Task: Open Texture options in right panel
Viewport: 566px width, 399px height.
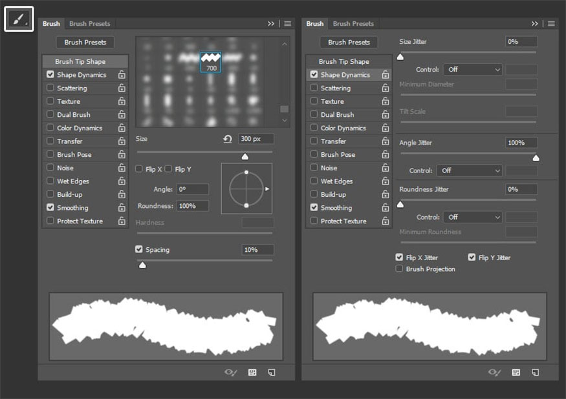Action: point(332,101)
